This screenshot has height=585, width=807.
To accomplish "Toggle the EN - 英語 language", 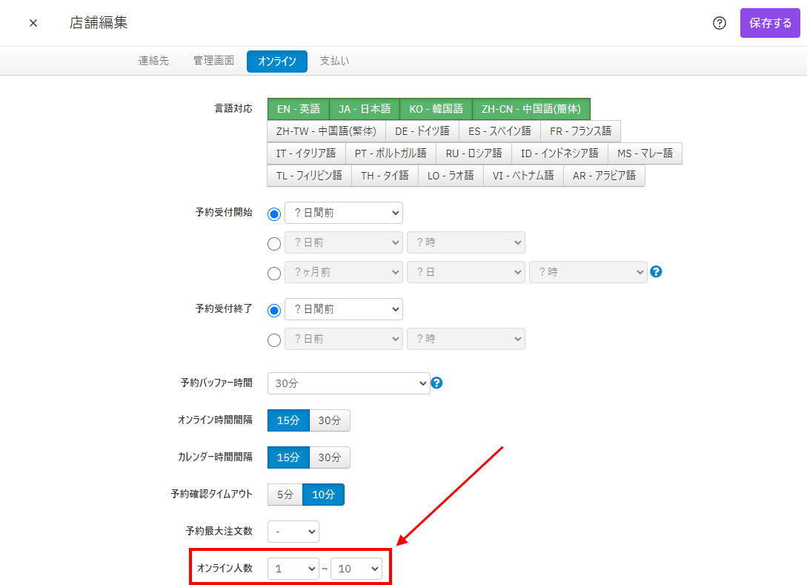I will coord(299,109).
